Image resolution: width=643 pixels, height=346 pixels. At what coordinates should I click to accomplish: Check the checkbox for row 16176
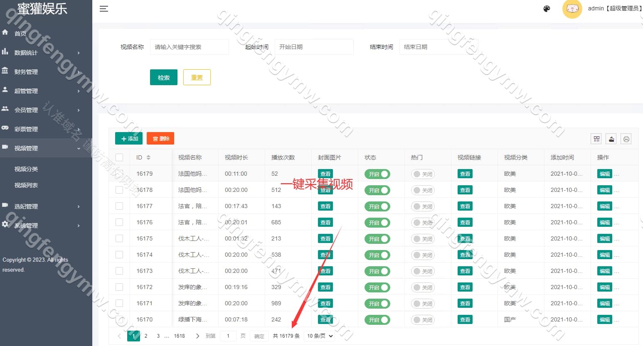(119, 222)
